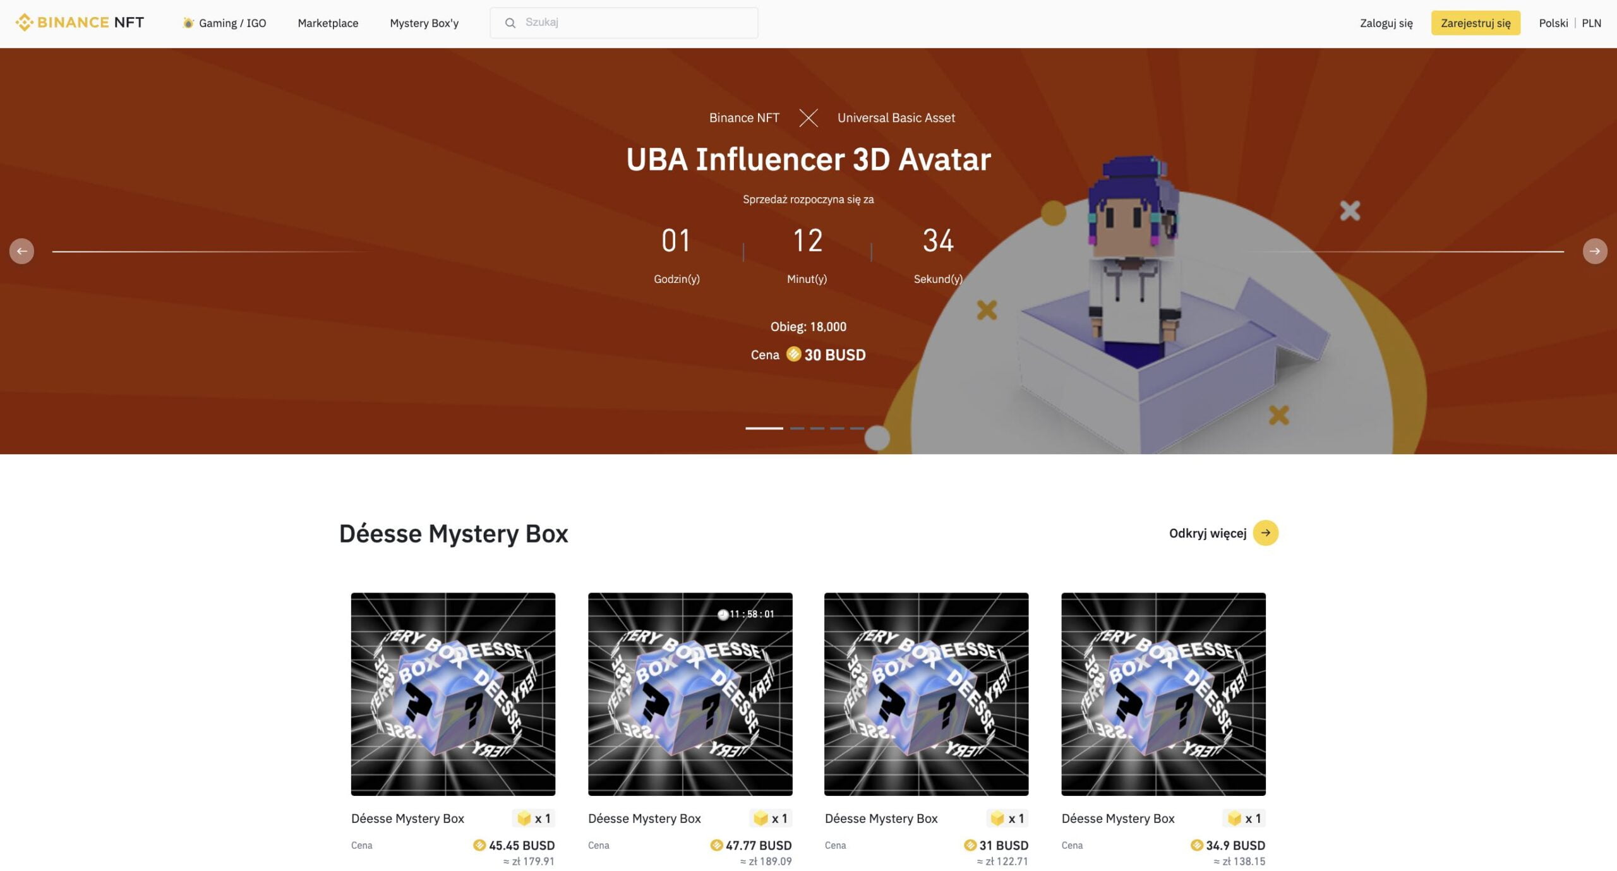Click the X separator icon in banner
The height and width of the screenshot is (871, 1617).
tap(808, 118)
